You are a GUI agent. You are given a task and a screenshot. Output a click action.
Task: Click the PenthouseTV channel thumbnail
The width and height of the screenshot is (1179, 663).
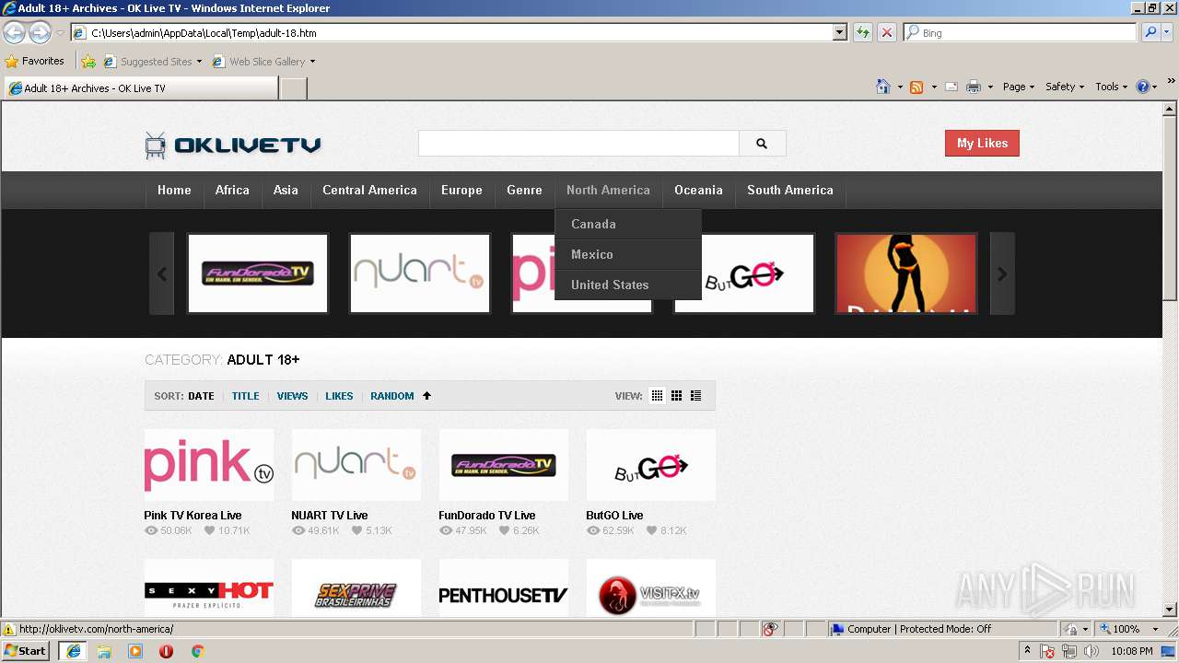pyautogui.click(x=504, y=587)
